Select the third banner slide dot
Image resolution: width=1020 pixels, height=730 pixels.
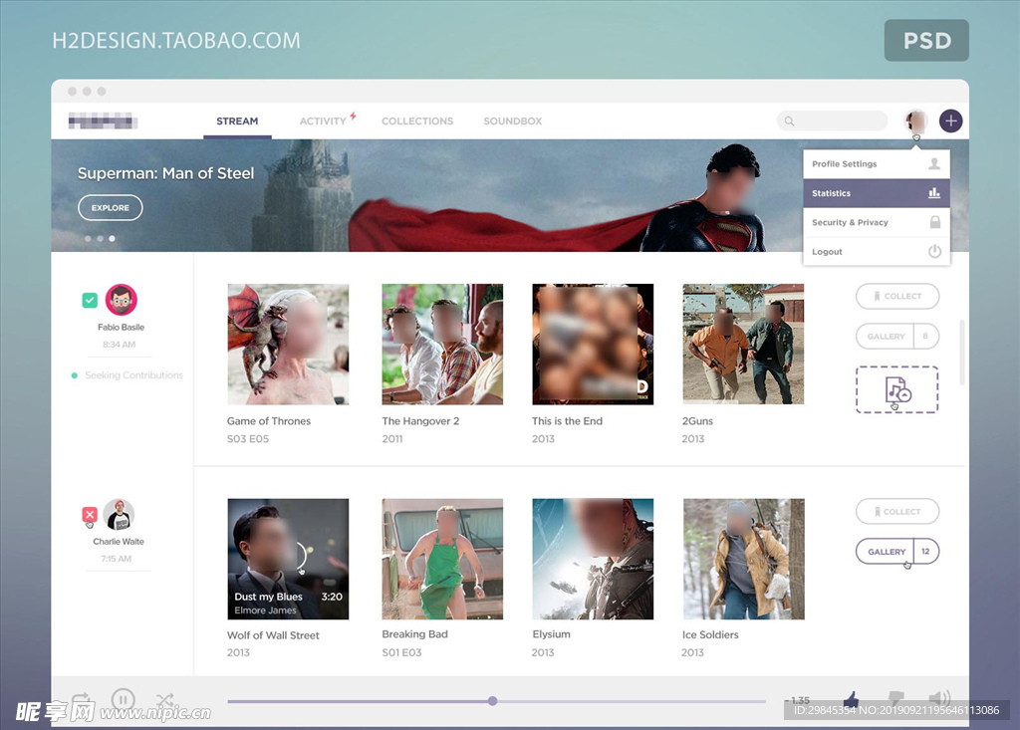(112, 239)
